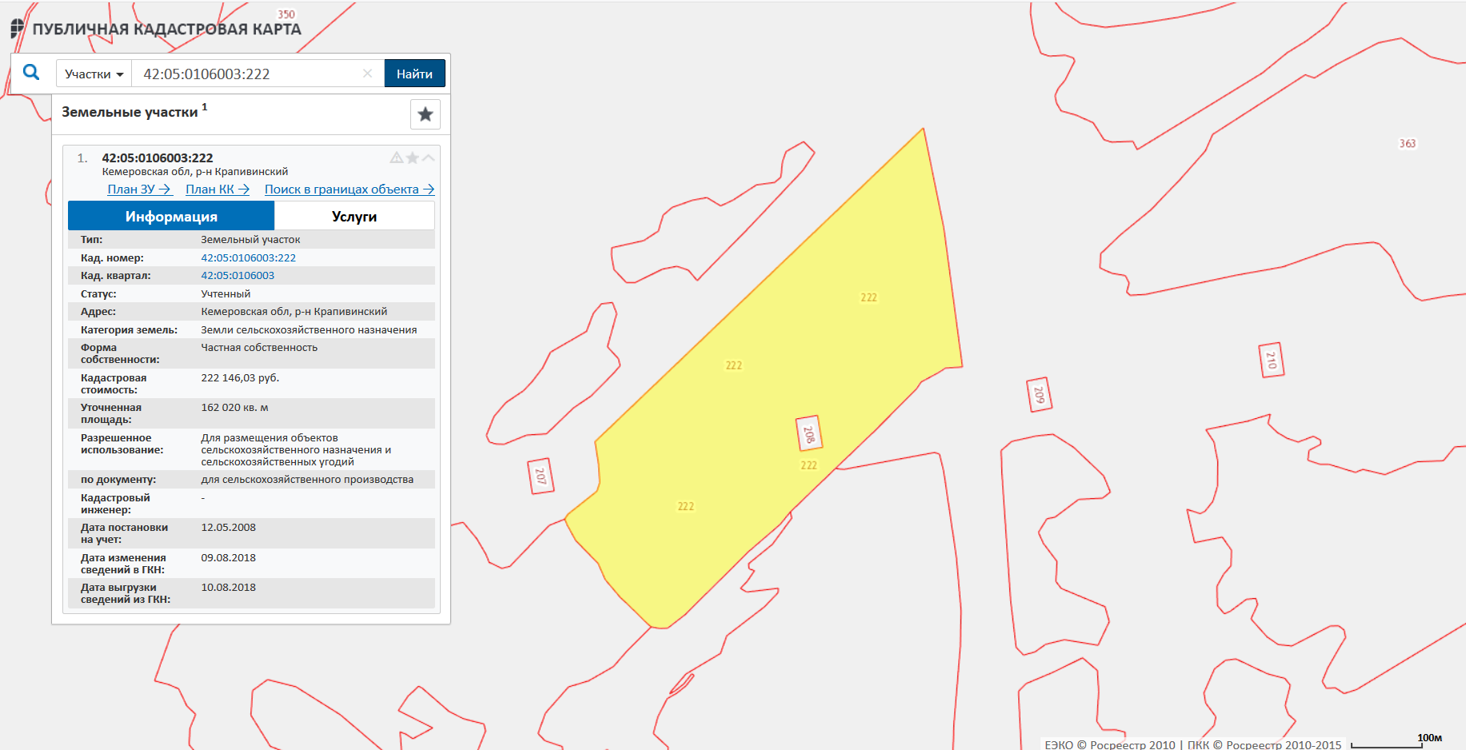Image resolution: width=1466 pixels, height=750 pixels.
Task: Open cadastral quarter 42:05:0106003 link
Action: click(x=238, y=276)
